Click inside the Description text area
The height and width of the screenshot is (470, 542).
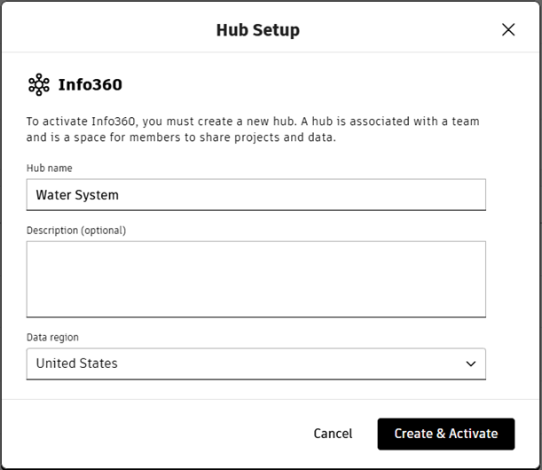[x=255, y=278]
